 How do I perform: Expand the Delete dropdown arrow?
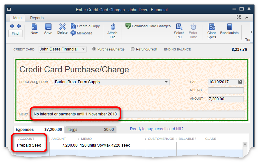click(x=63, y=36)
